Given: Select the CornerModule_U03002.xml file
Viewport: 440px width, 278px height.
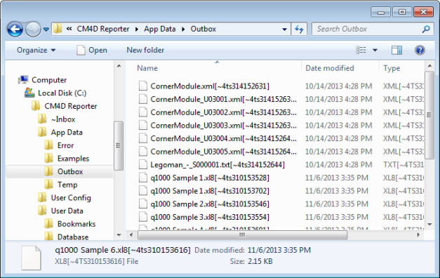Looking at the screenshot, I should click(x=223, y=112).
